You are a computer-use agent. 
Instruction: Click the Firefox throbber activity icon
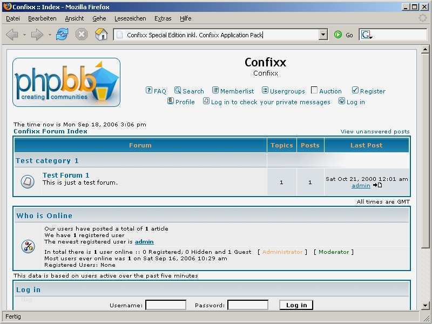tap(422, 18)
